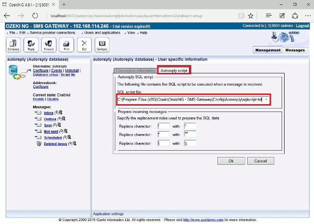The width and height of the screenshot is (314, 224).
Task: Empty Outbox using its small bin icon
Action: pyautogui.click(x=64, y=118)
